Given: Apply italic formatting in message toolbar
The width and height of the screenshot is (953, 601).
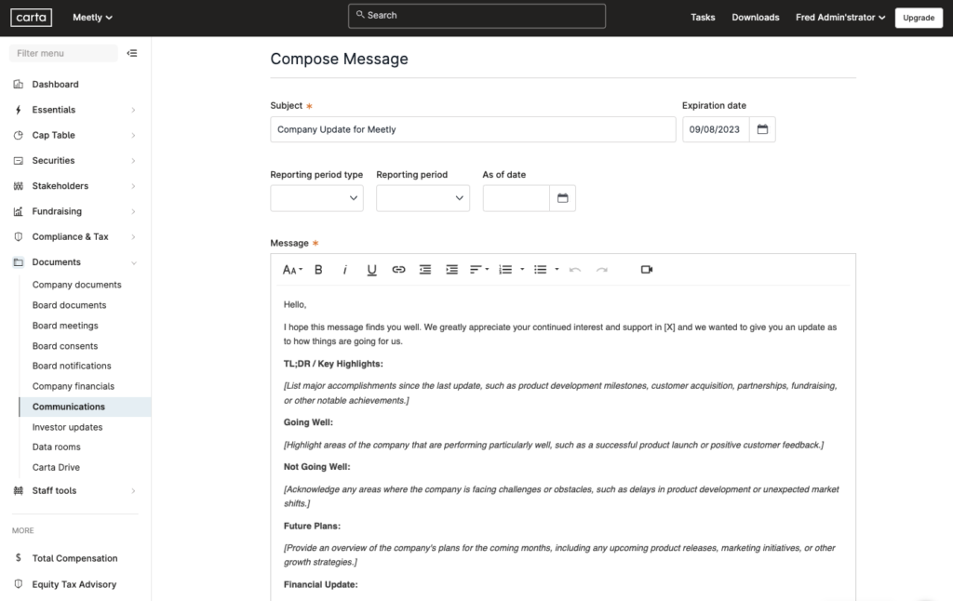Looking at the screenshot, I should (344, 270).
